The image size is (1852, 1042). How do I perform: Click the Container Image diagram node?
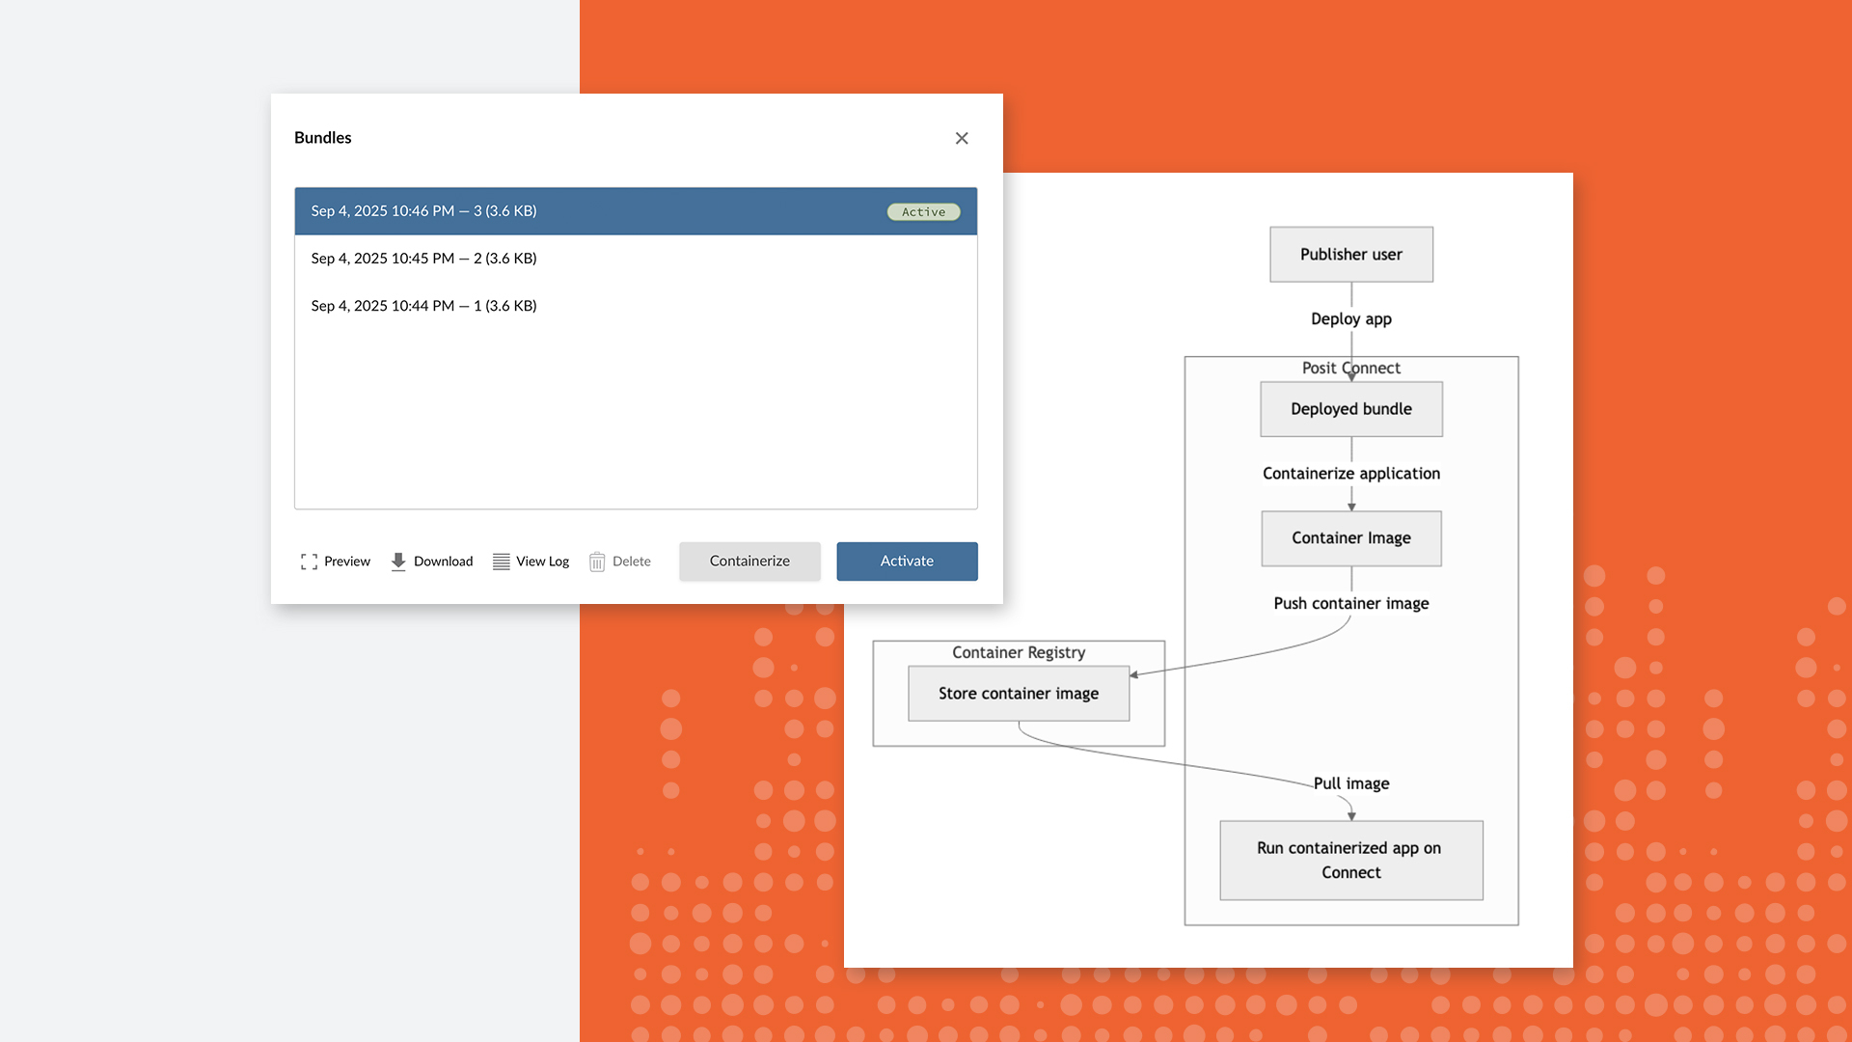1350,538
